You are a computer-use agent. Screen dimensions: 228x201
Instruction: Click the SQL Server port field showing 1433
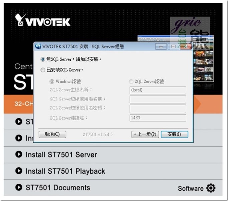click(x=158, y=118)
